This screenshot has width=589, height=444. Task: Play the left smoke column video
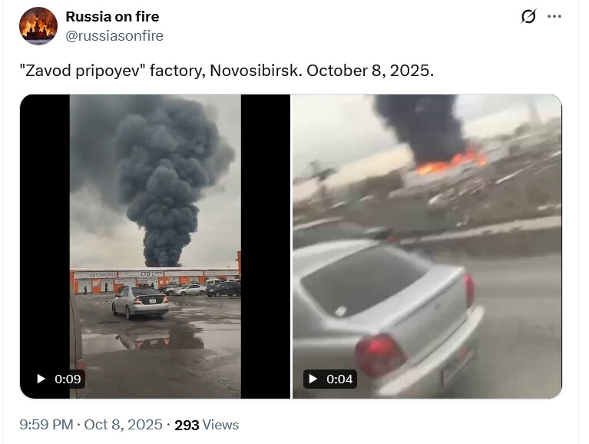tap(155, 247)
